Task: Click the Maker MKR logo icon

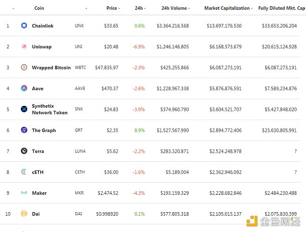Action: pyautogui.click(x=24, y=193)
